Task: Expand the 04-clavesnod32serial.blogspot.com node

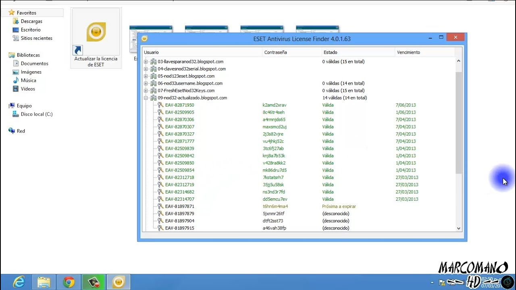Action: coord(146,69)
